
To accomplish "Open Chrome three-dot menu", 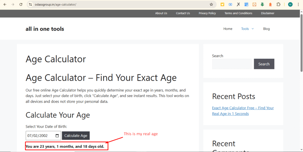I will [x=298, y=4].
